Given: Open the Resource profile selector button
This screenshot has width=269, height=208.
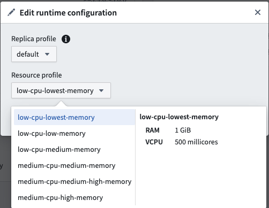Looking at the screenshot, I should (61, 90).
